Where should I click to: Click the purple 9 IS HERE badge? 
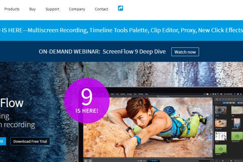coord(87,100)
